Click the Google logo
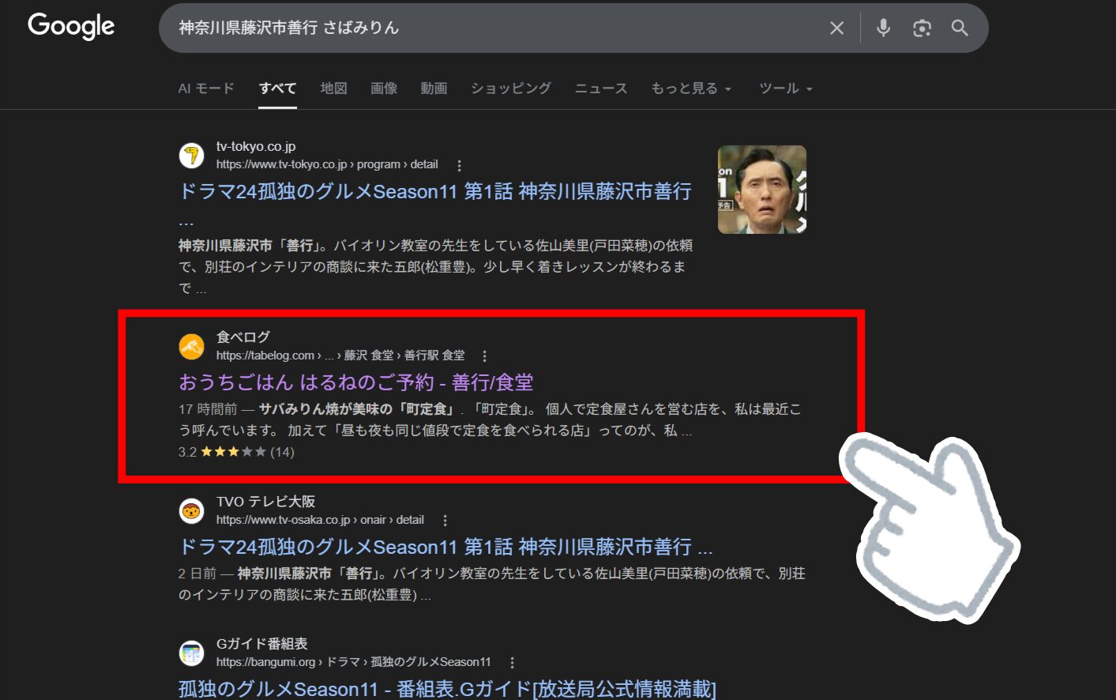The image size is (1116, 700). pyautogui.click(x=70, y=26)
